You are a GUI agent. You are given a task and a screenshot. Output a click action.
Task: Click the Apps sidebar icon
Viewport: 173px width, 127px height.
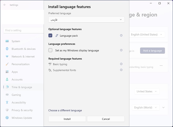tap(7, 72)
